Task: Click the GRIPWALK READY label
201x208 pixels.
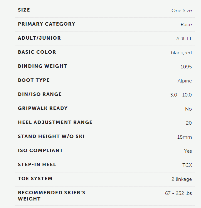Action: point(43,108)
